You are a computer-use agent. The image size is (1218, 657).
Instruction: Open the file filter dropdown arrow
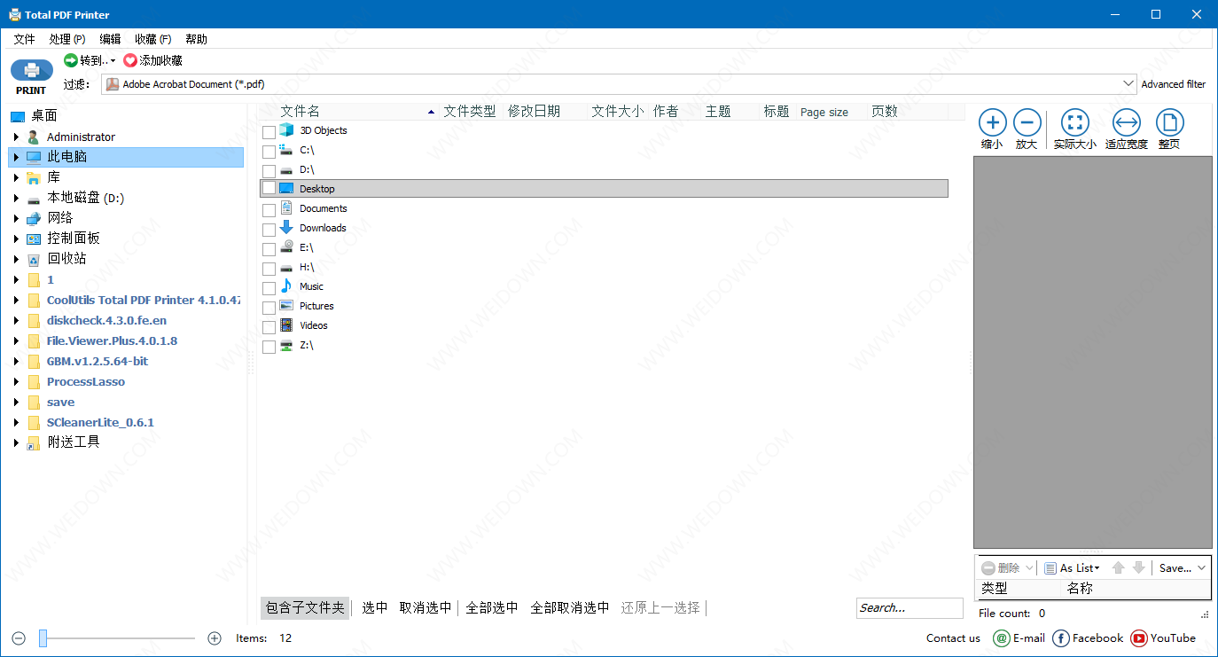coord(1128,84)
